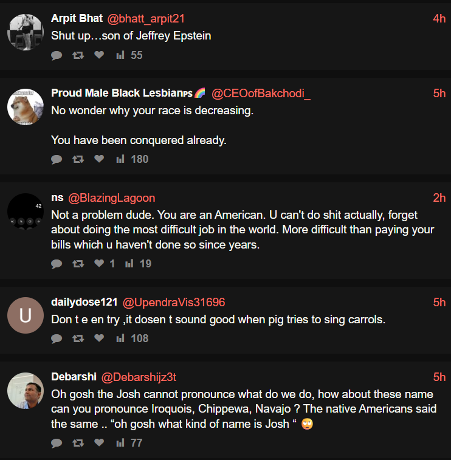Retweet Debarshi's post about Josh
Viewport: 451px width, 460px height.
click(x=78, y=443)
